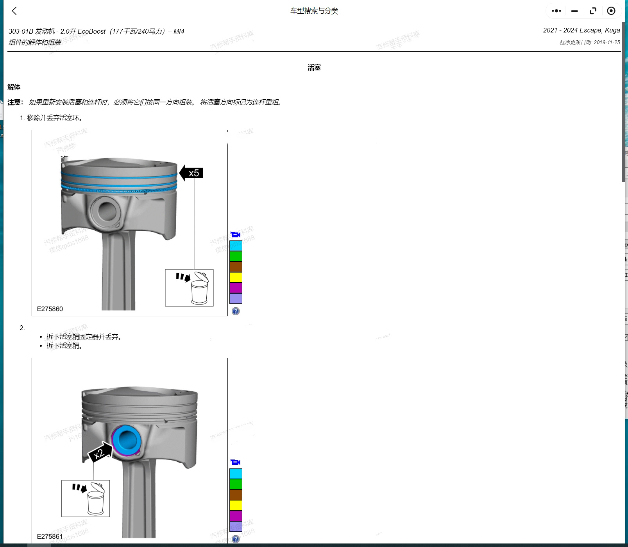Play the video via camera icon beside piston ring diagram
Image resolution: width=628 pixels, height=547 pixels.
tap(235, 235)
